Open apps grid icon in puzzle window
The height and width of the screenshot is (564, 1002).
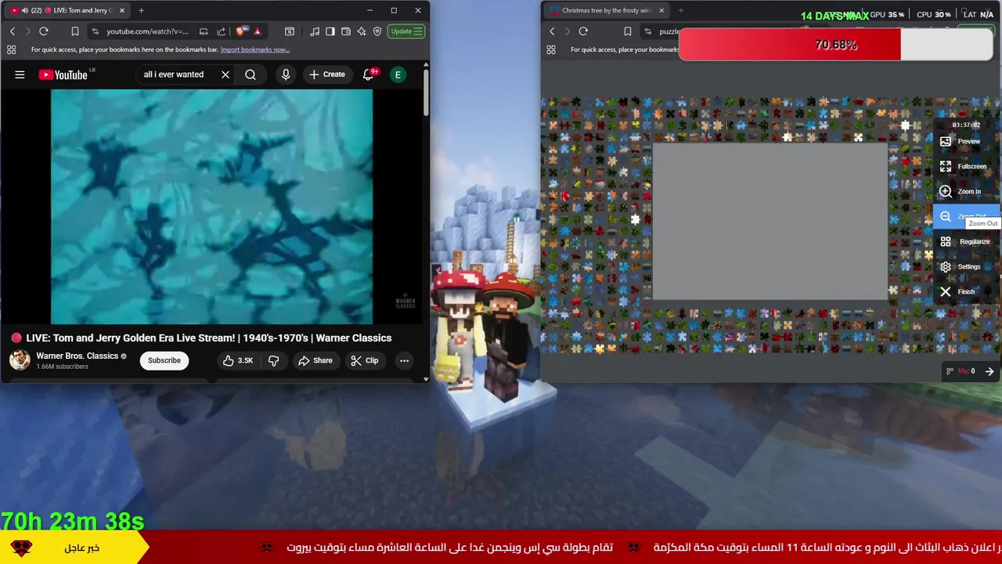pos(551,49)
